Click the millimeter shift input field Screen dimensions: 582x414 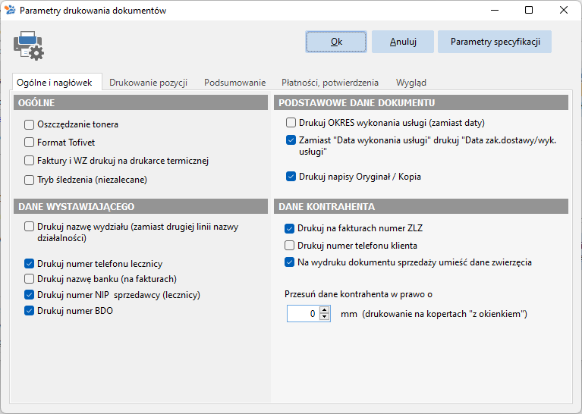point(304,314)
